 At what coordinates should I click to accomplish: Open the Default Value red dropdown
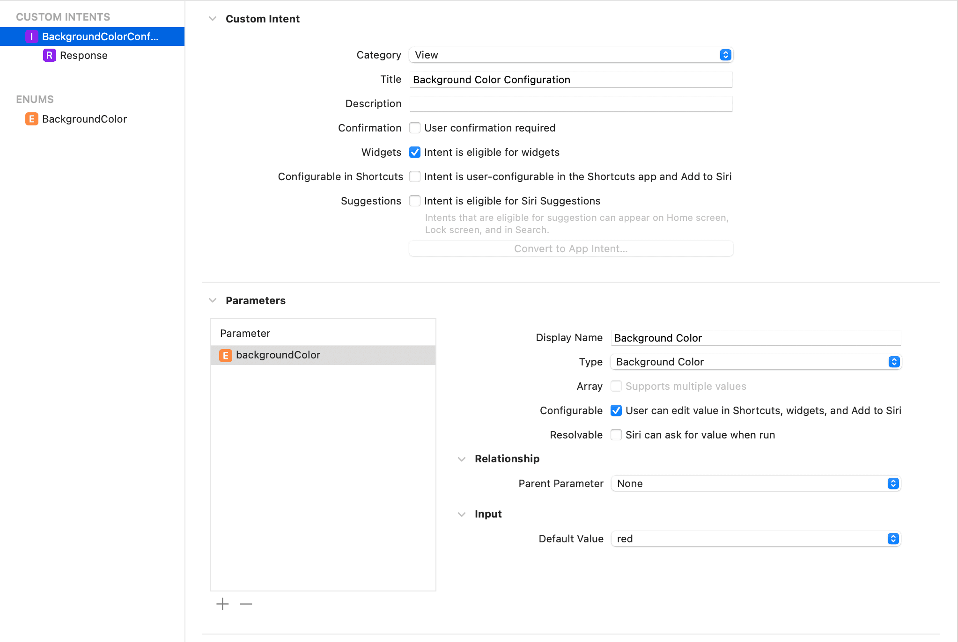(756, 539)
